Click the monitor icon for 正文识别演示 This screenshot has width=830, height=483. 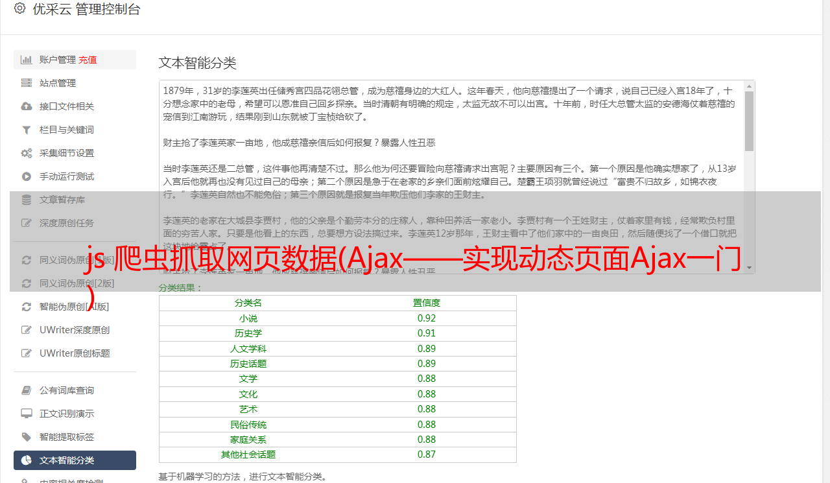pos(27,414)
